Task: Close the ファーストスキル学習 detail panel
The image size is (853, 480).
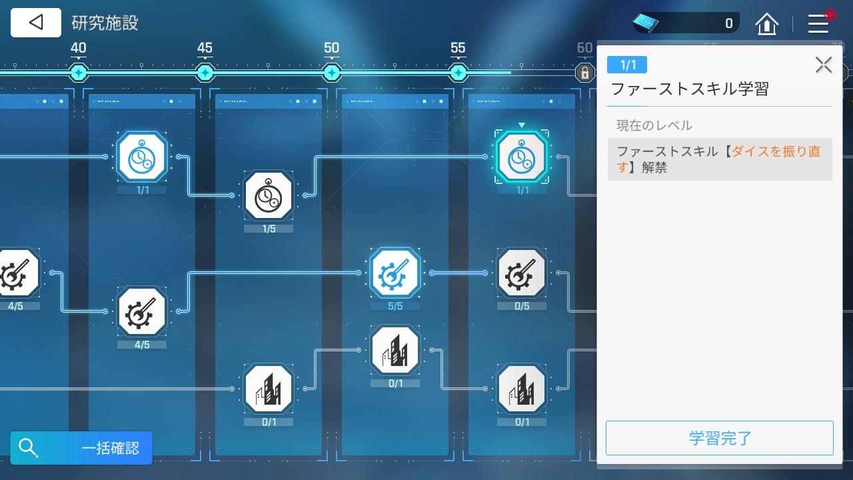Action: click(x=823, y=65)
